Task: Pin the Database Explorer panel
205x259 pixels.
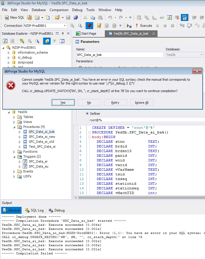Action: click(x=63, y=34)
